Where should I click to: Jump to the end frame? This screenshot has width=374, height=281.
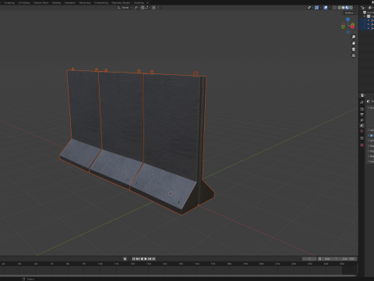tap(153, 259)
